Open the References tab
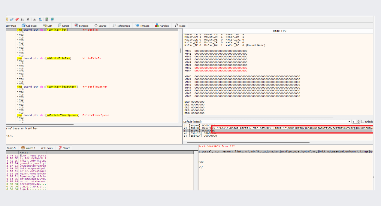Screen dimensions: 381x206 tap(121, 26)
